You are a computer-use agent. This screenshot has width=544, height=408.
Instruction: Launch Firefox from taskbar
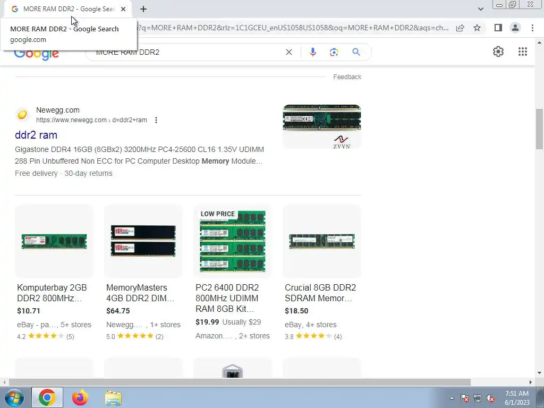pyautogui.click(x=80, y=397)
